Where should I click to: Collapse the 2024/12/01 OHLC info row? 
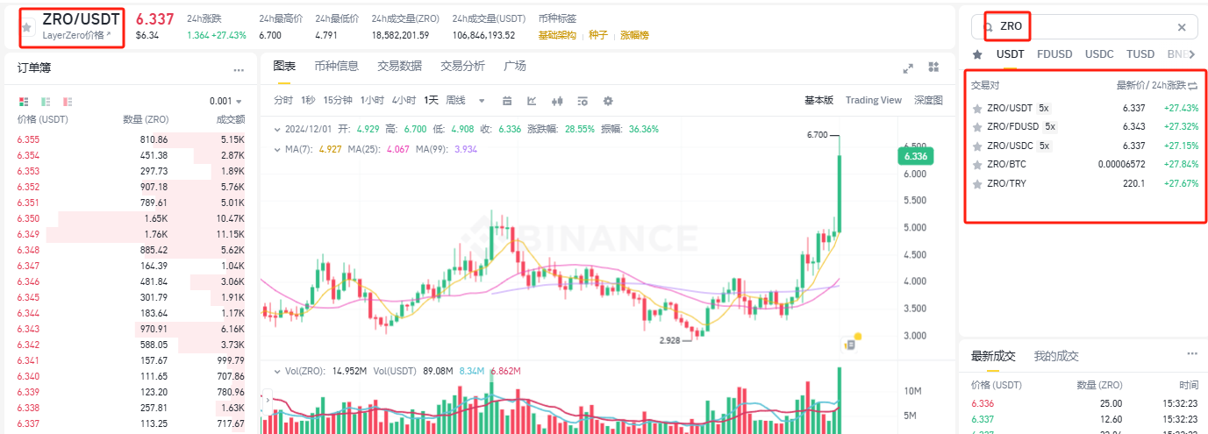point(277,129)
